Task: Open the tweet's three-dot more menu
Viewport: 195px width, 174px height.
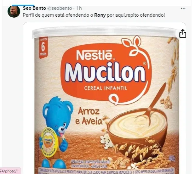Action: pyautogui.click(x=183, y=8)
